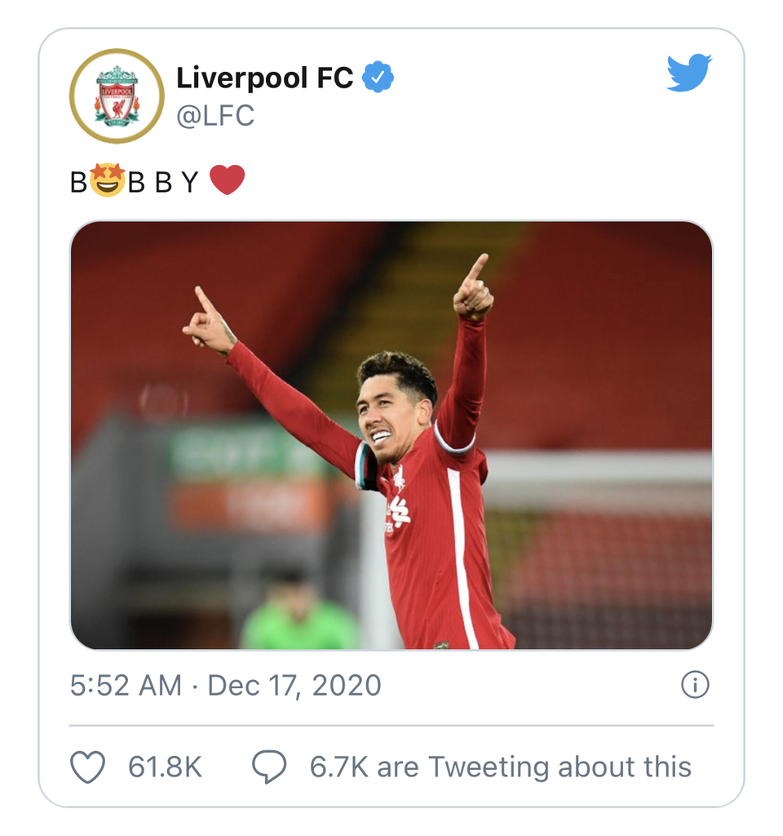Click the 61.8K likes count
This screenshot has height=836, width=783.
tap(165, 767)
